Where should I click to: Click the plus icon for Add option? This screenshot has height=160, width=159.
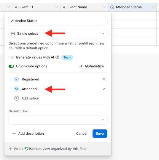(x=17, y=98)
